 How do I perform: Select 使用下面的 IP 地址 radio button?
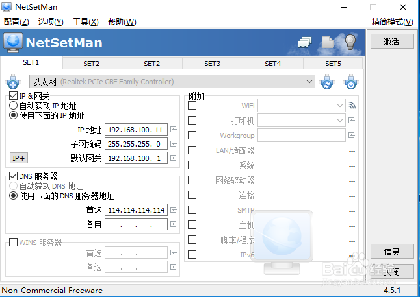click(14, 115)
